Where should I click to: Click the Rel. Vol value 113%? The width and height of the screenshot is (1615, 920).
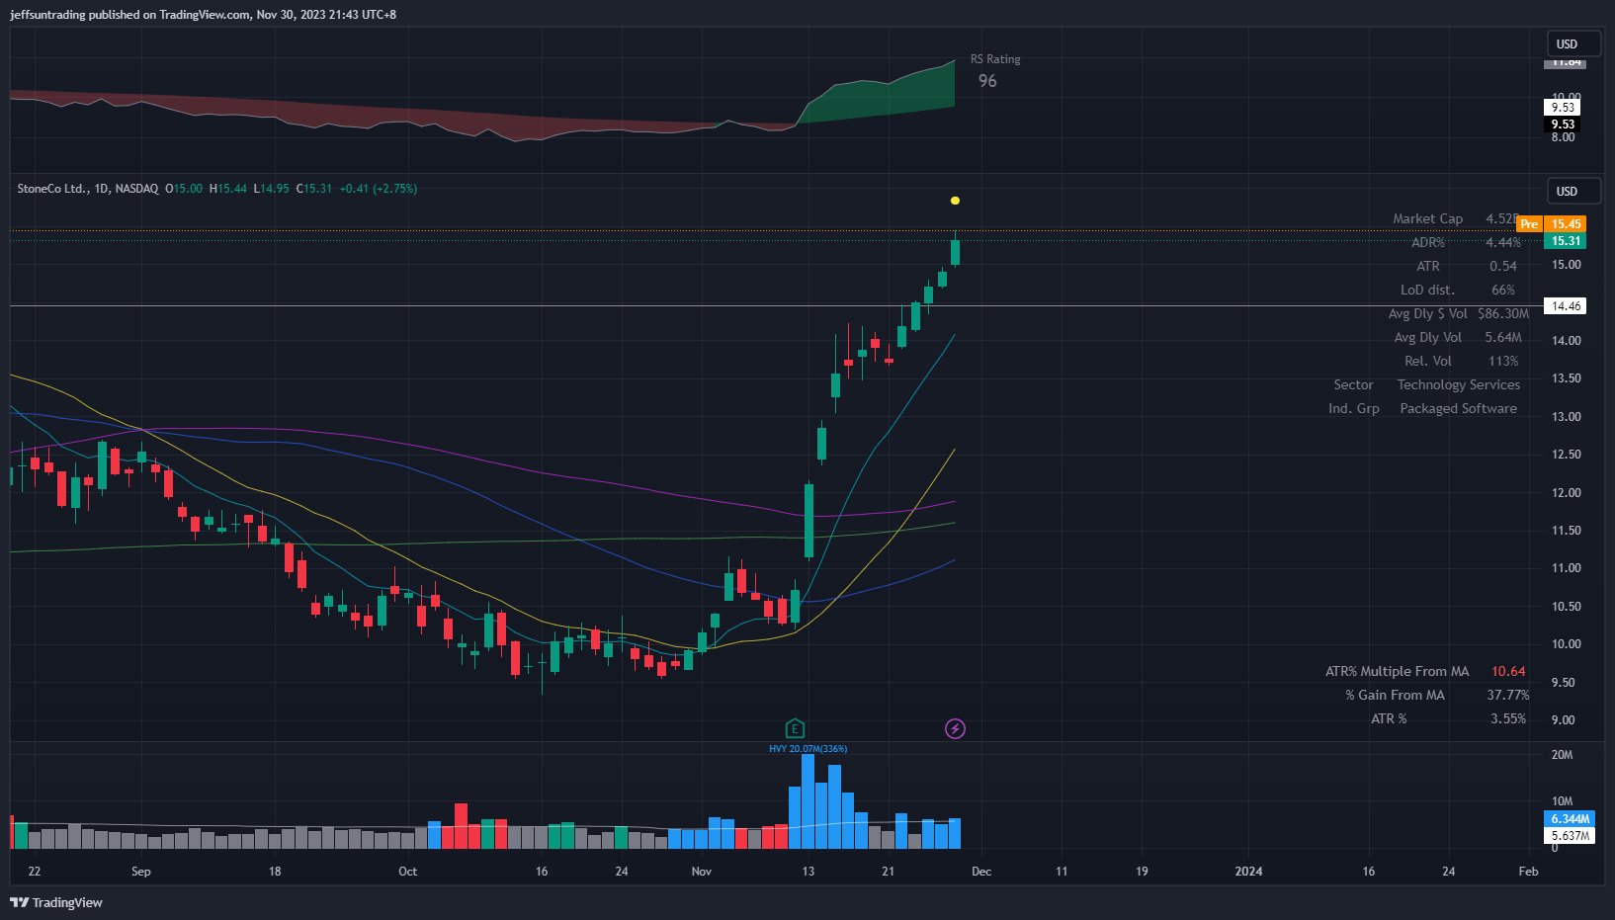(x=1503, y=361)
